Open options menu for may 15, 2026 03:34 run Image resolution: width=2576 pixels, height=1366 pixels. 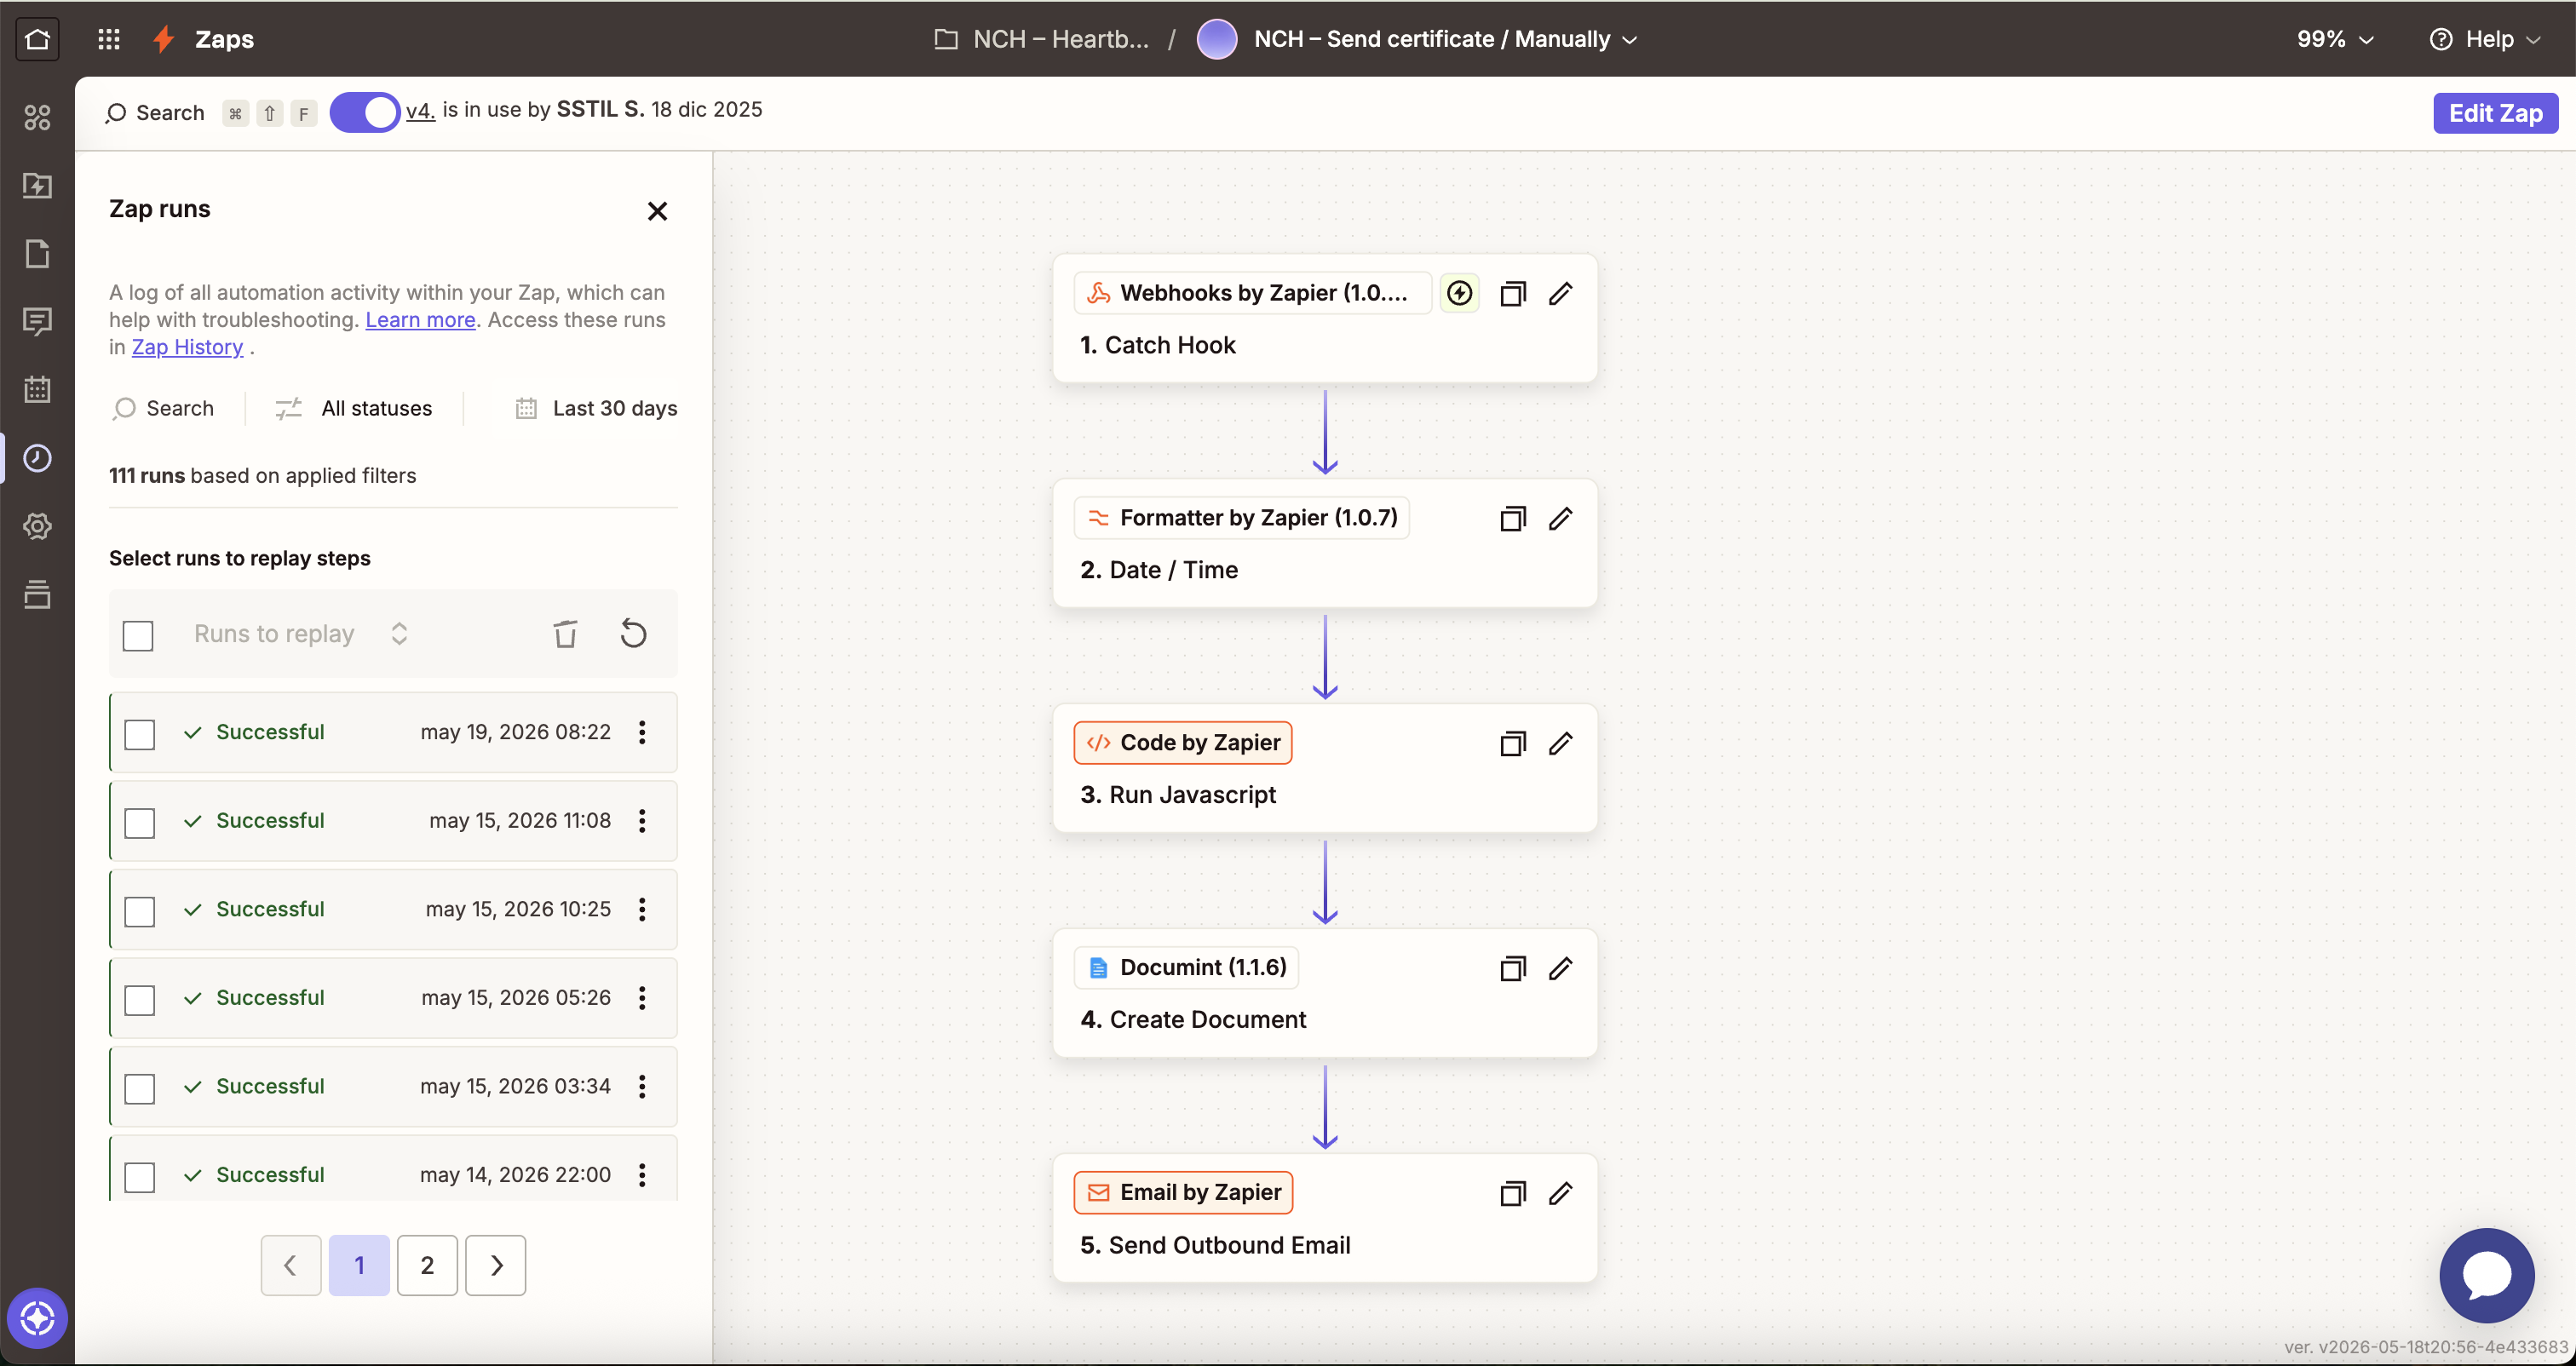point(642,1086)
